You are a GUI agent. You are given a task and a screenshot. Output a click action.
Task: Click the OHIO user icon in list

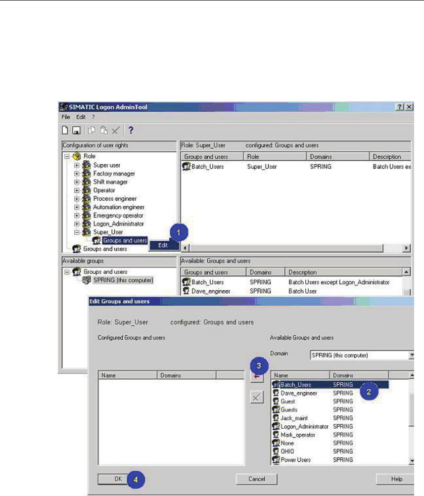[276, 451]
